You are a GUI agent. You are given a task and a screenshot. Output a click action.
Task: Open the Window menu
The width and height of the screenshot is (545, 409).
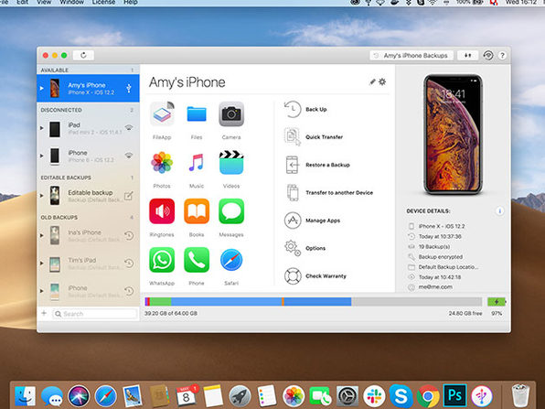click(x=72, y=2)
